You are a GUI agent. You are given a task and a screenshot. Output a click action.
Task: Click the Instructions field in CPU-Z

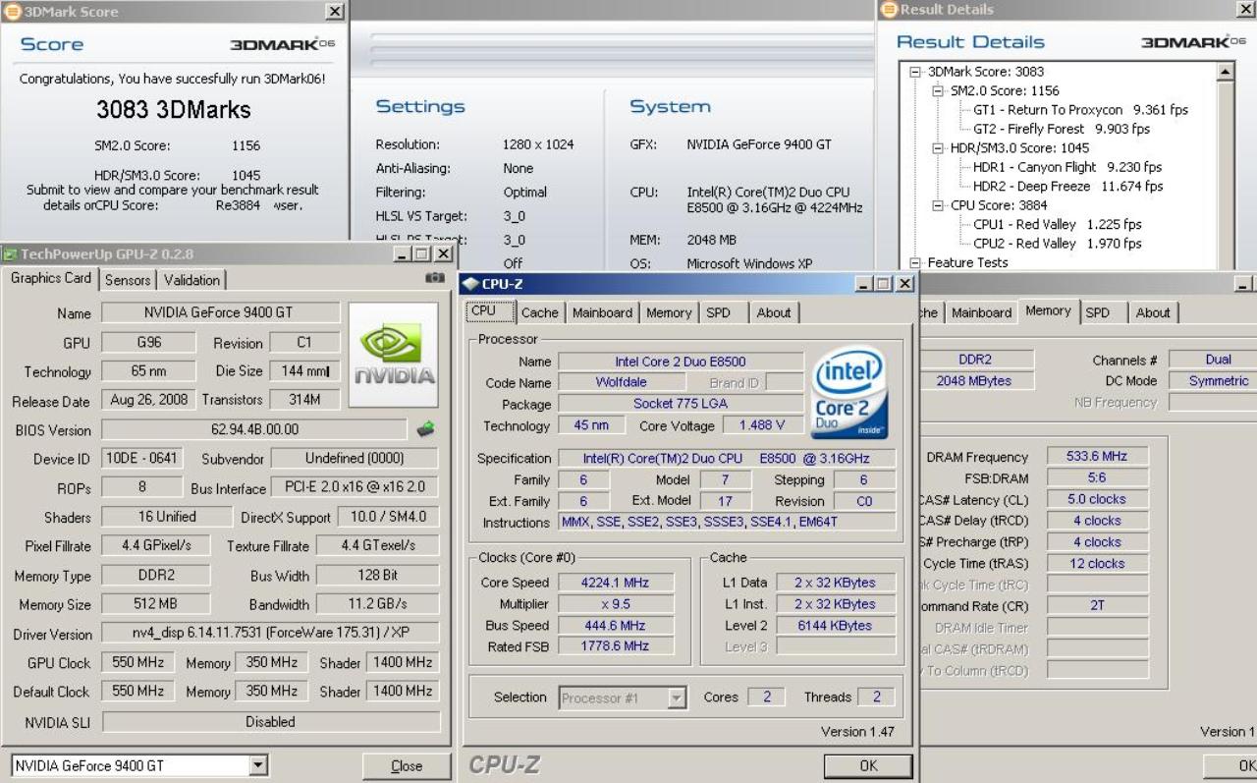[x=727, y=523]
